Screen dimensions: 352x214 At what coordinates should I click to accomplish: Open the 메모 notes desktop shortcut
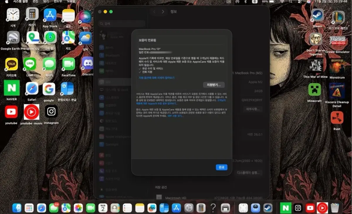(x=68, y=15)
